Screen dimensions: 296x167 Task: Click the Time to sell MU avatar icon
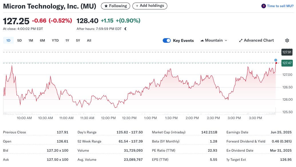[263, 6]
